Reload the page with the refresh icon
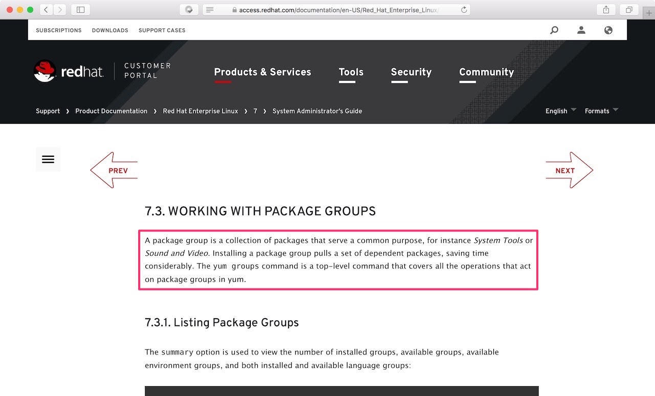 [464, 10]
